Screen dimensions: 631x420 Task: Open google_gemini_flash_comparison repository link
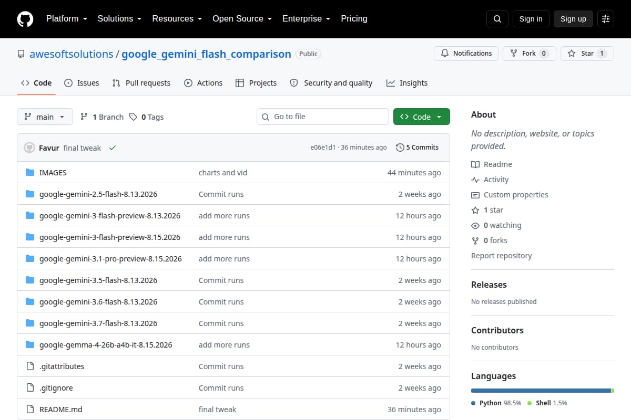206,54
